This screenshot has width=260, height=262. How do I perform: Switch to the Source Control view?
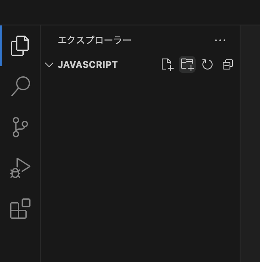click(x=20, y=127)
